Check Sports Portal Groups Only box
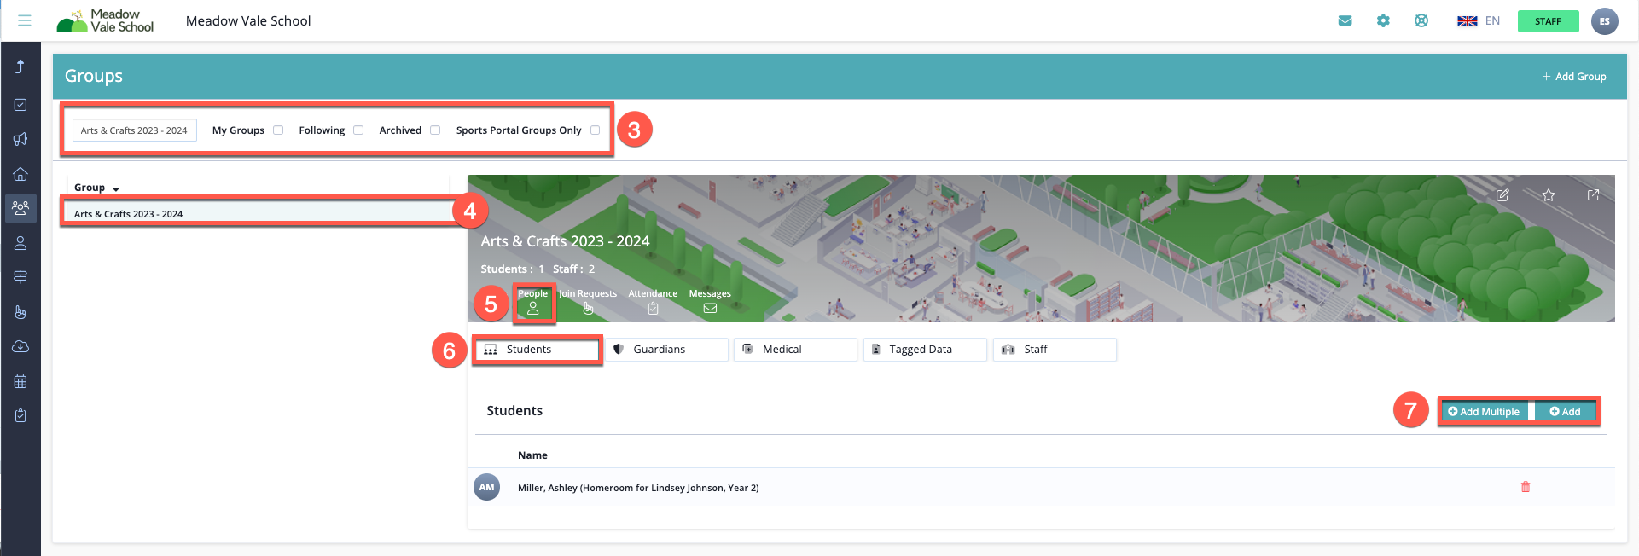Screen dimensions: 1639x556 point(595,130)
